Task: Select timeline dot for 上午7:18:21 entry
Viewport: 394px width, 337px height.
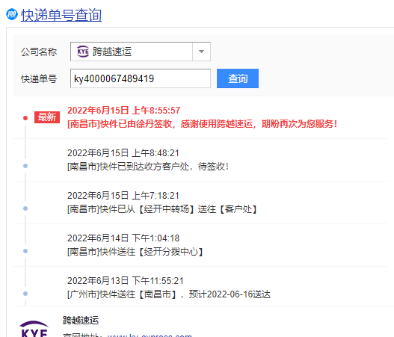Action: click(x=25, y=208)
